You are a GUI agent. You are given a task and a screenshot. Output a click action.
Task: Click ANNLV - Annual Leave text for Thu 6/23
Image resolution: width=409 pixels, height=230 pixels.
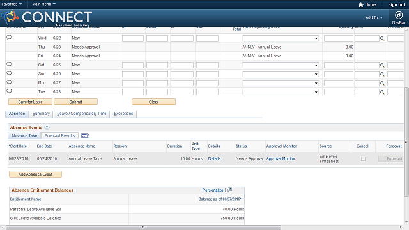pyautogui.click(x=262, y=47)
